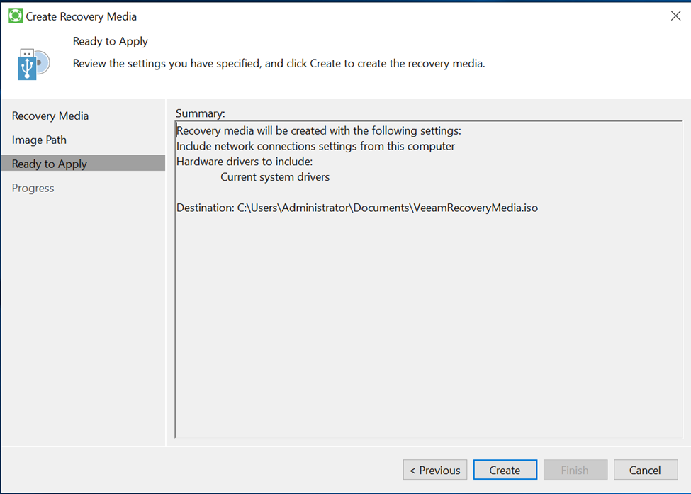Select the Ready to Apply step
Viewport: 691px width, 494px height.
50,164
